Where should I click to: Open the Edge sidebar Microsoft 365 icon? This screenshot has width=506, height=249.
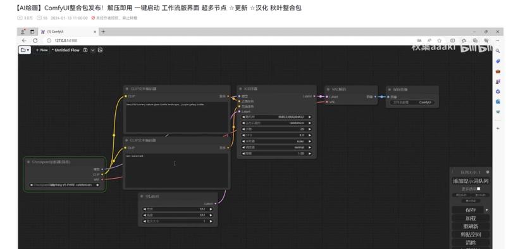pyautogui.click(x=498, y=91)
